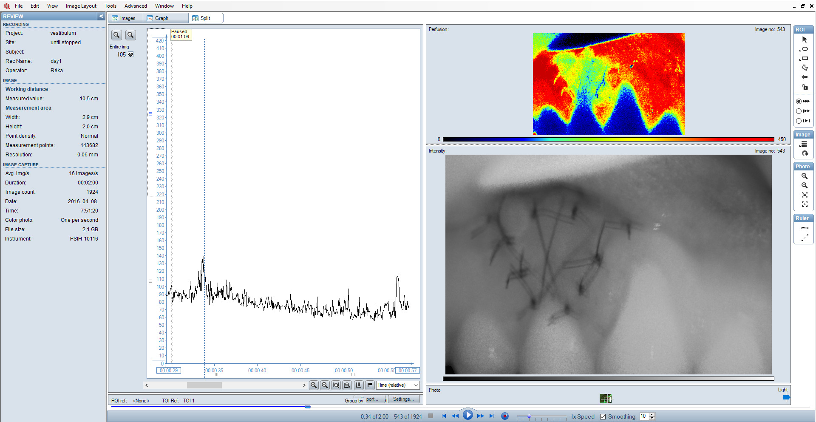Screen dimensions: 816x422
Task: Open the Advanced menu
Action: tap(136, 6)
